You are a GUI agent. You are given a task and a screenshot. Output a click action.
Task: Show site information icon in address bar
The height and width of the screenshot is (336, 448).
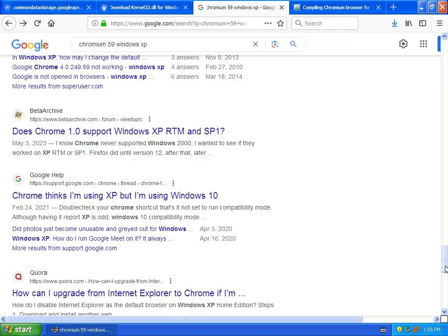pos(95,23)
